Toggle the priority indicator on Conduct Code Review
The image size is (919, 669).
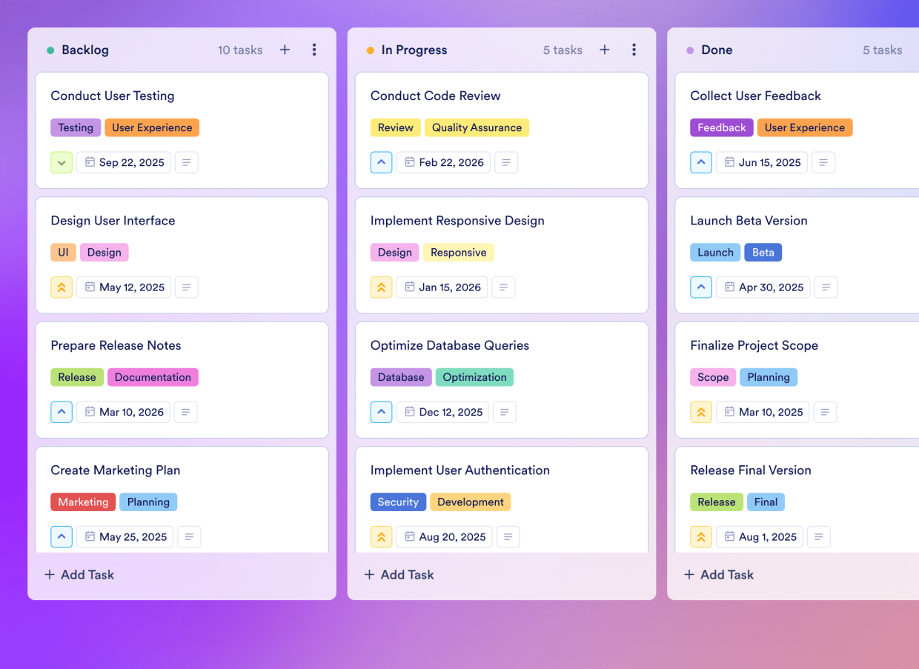[x=381, y=162]
